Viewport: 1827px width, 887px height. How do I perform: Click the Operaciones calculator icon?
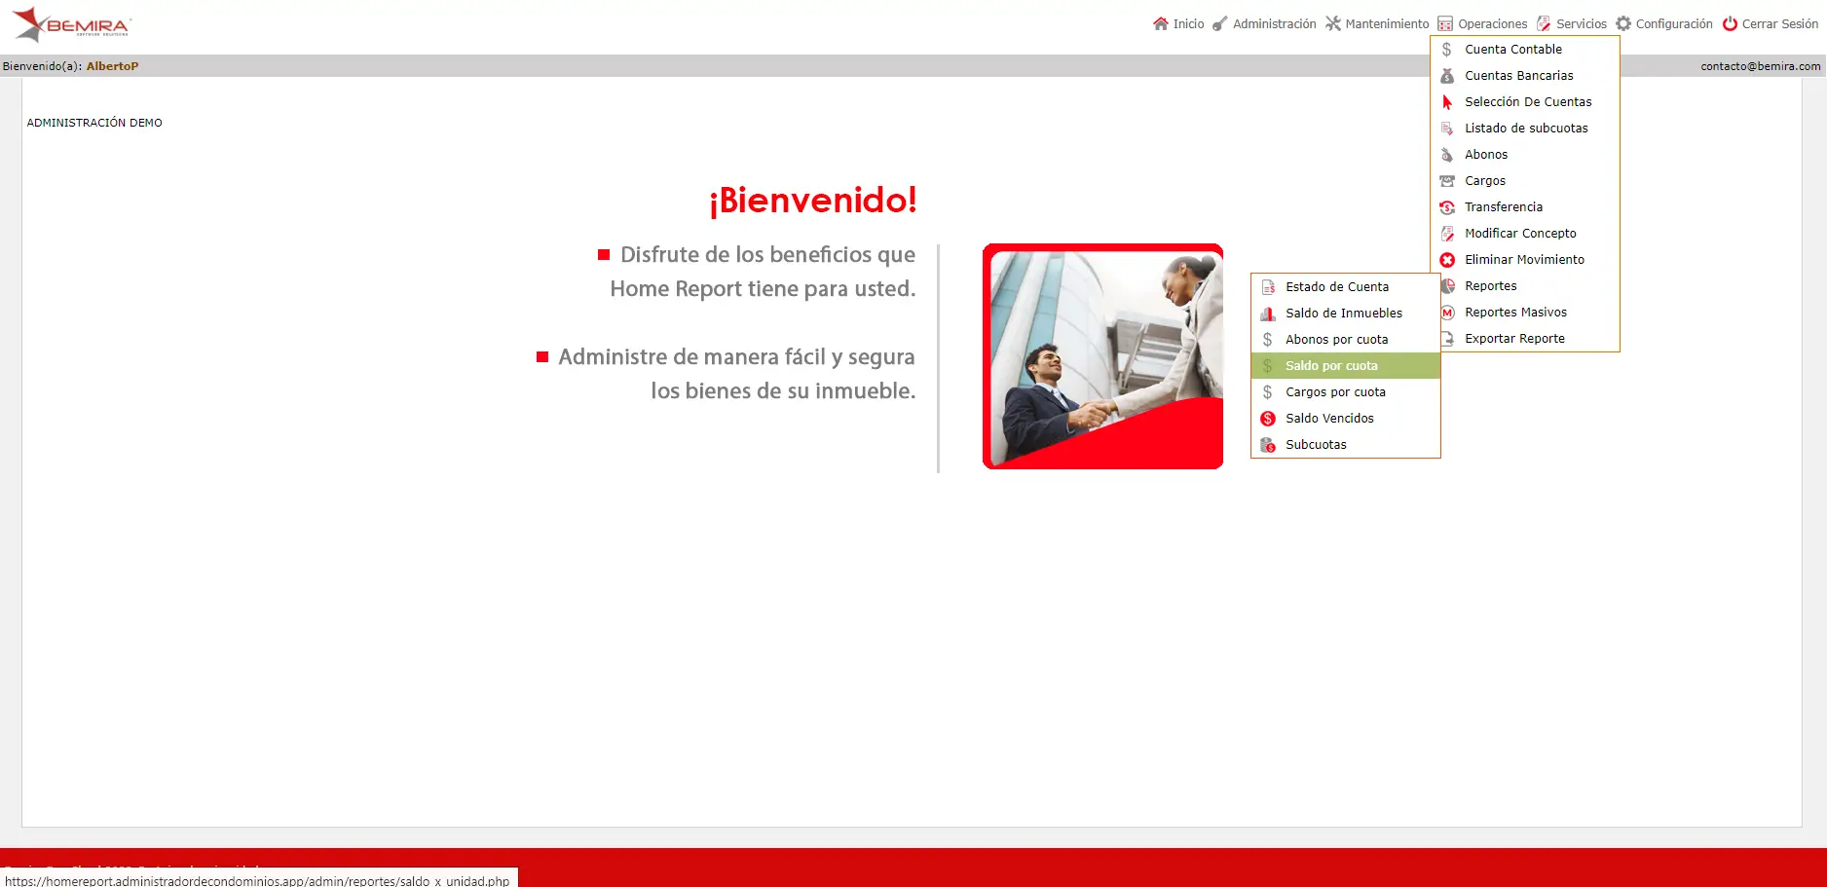pos(1445,23)
